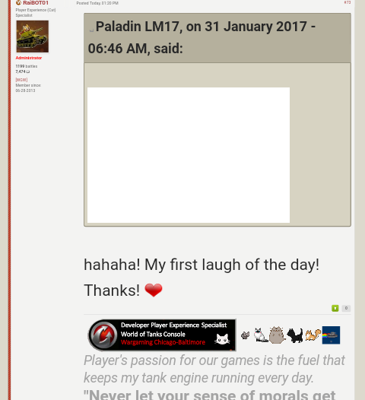Click the orange squirrel-tail cat icon

(313, 335)
